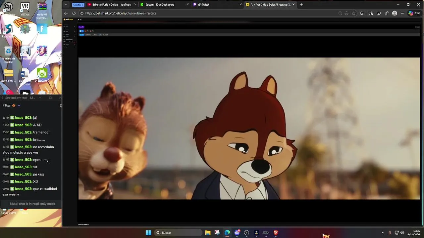Image resolution: width=424 pixels, height=238 pixels.
Task: Open the CH Clone Hero desktop icon
Action: pyautogui.click(x=8, y=9)
